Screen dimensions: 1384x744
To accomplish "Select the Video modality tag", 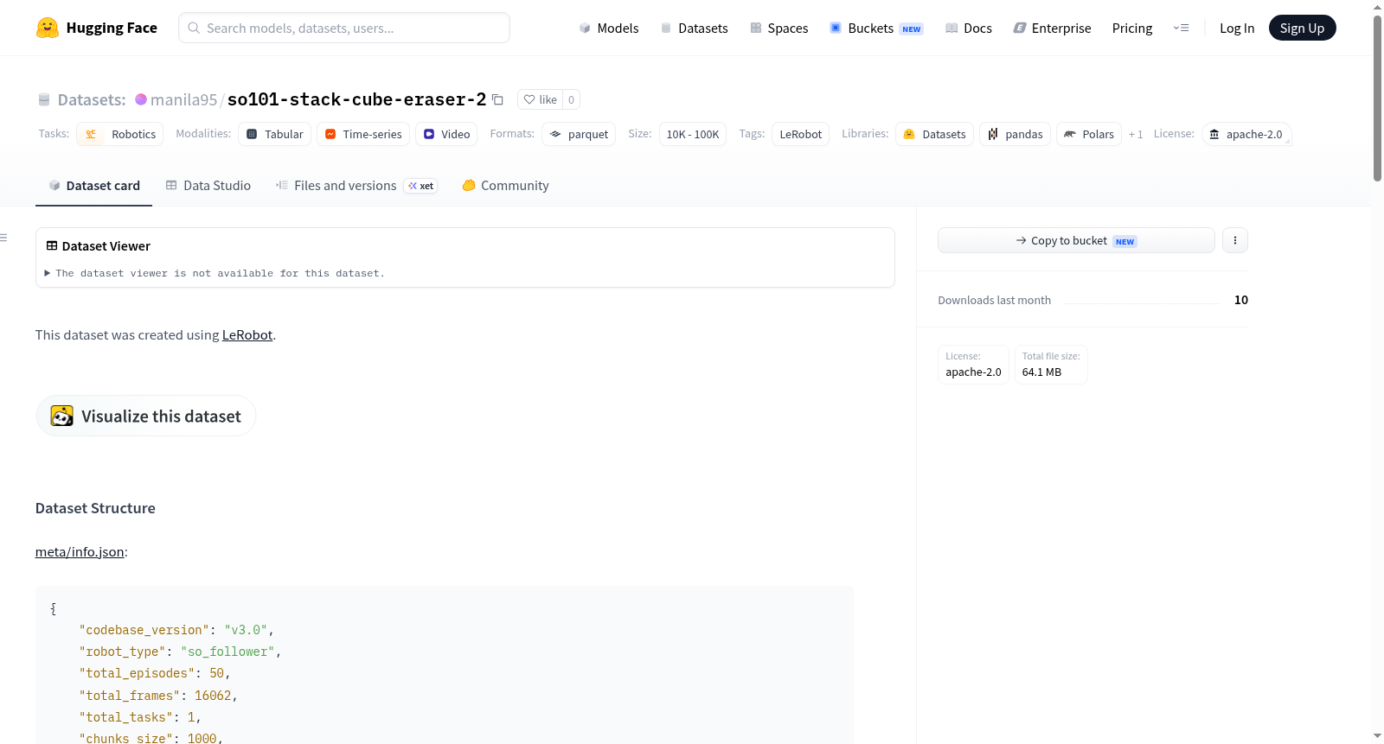I will [x=447, y=134].
